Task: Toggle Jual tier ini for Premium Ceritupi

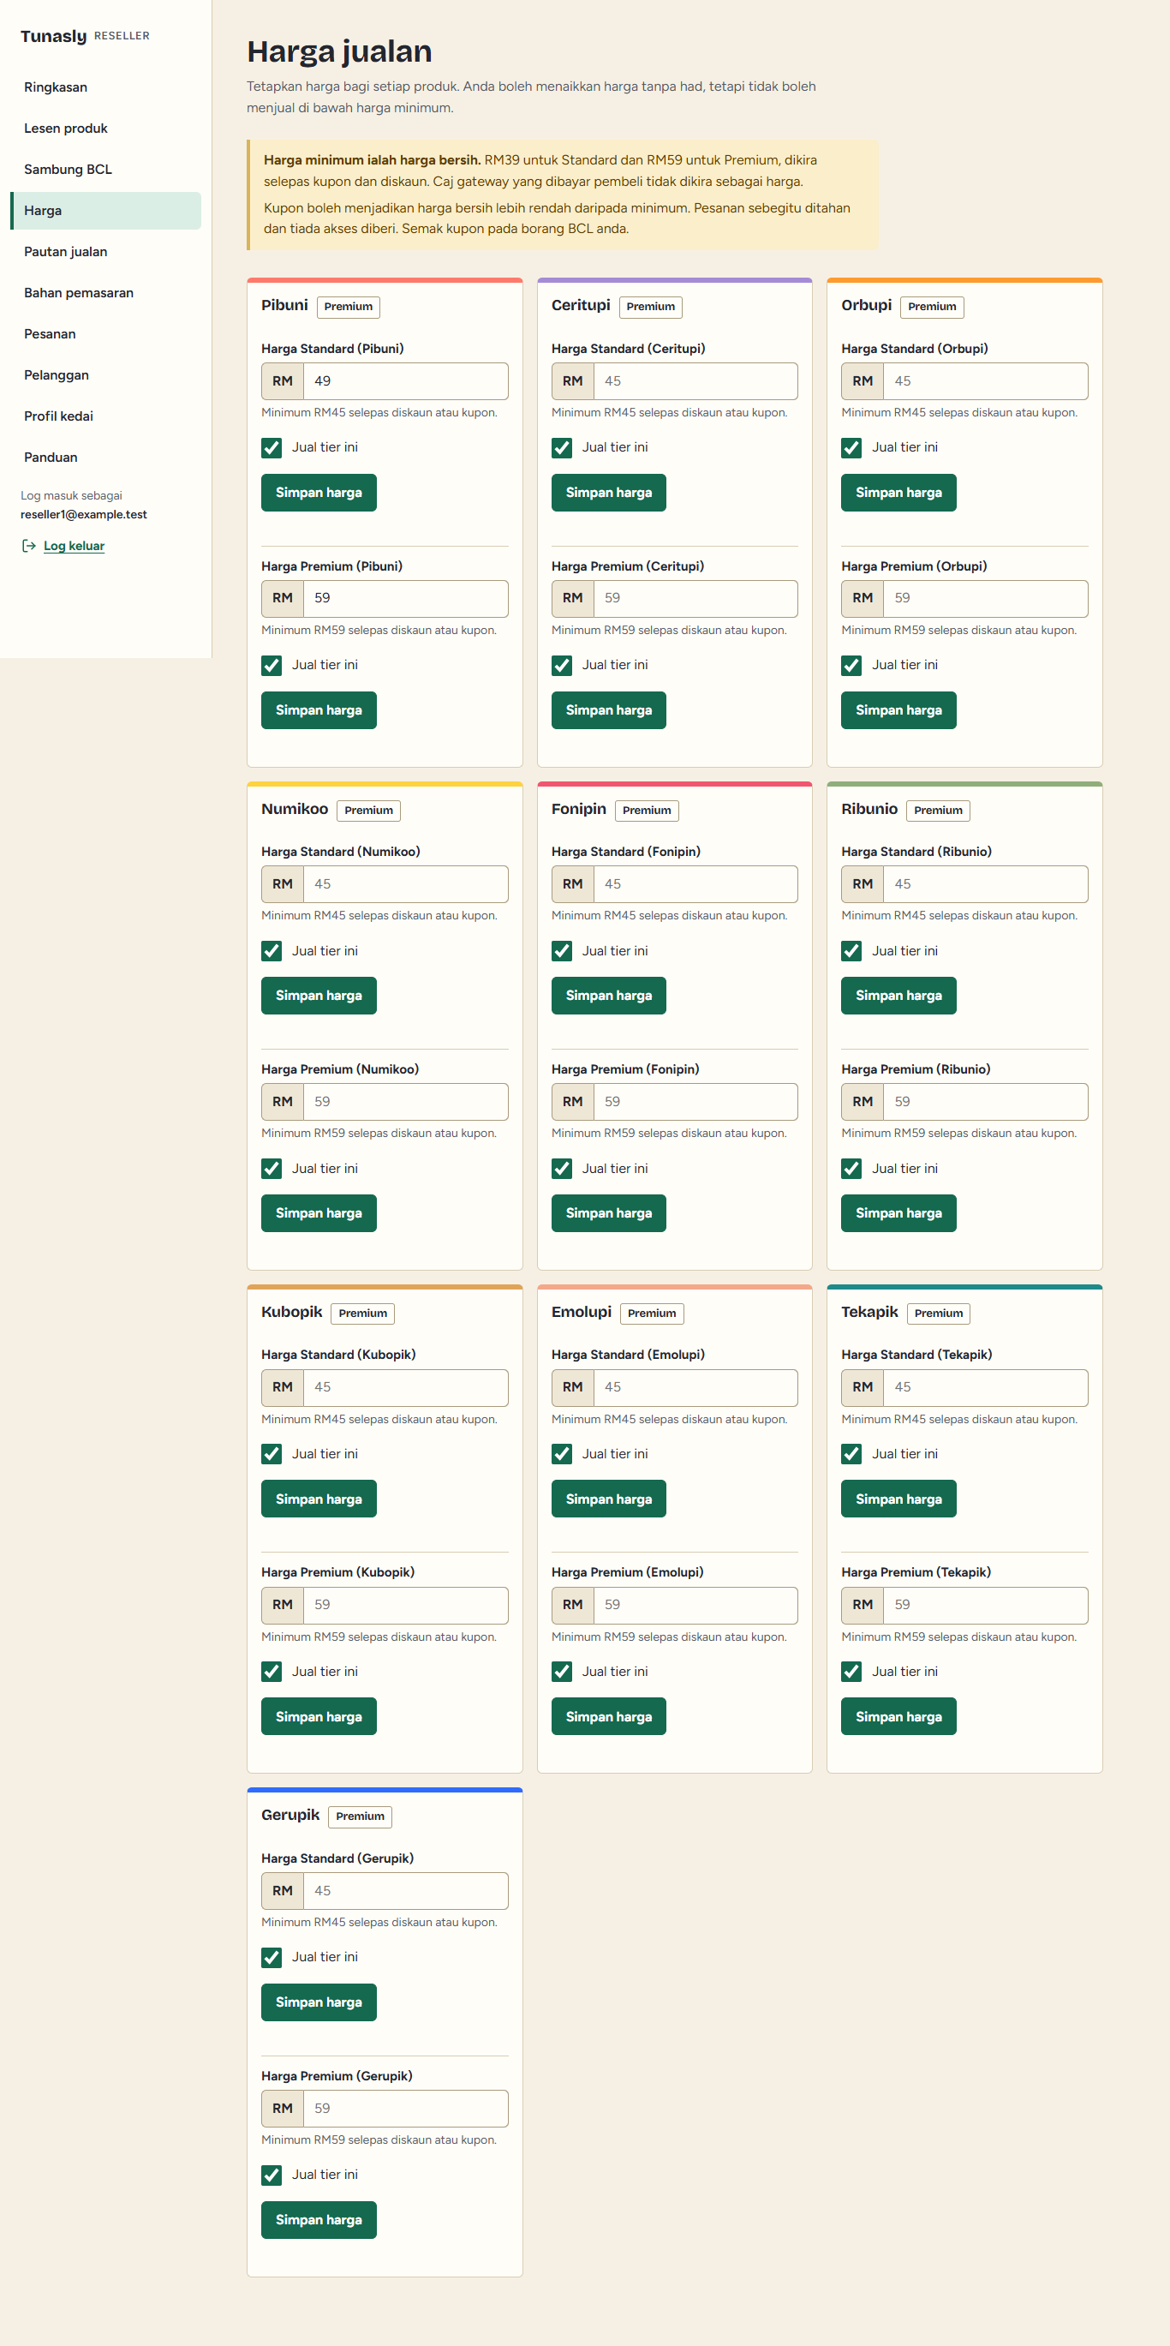Action: click(562, 665)
